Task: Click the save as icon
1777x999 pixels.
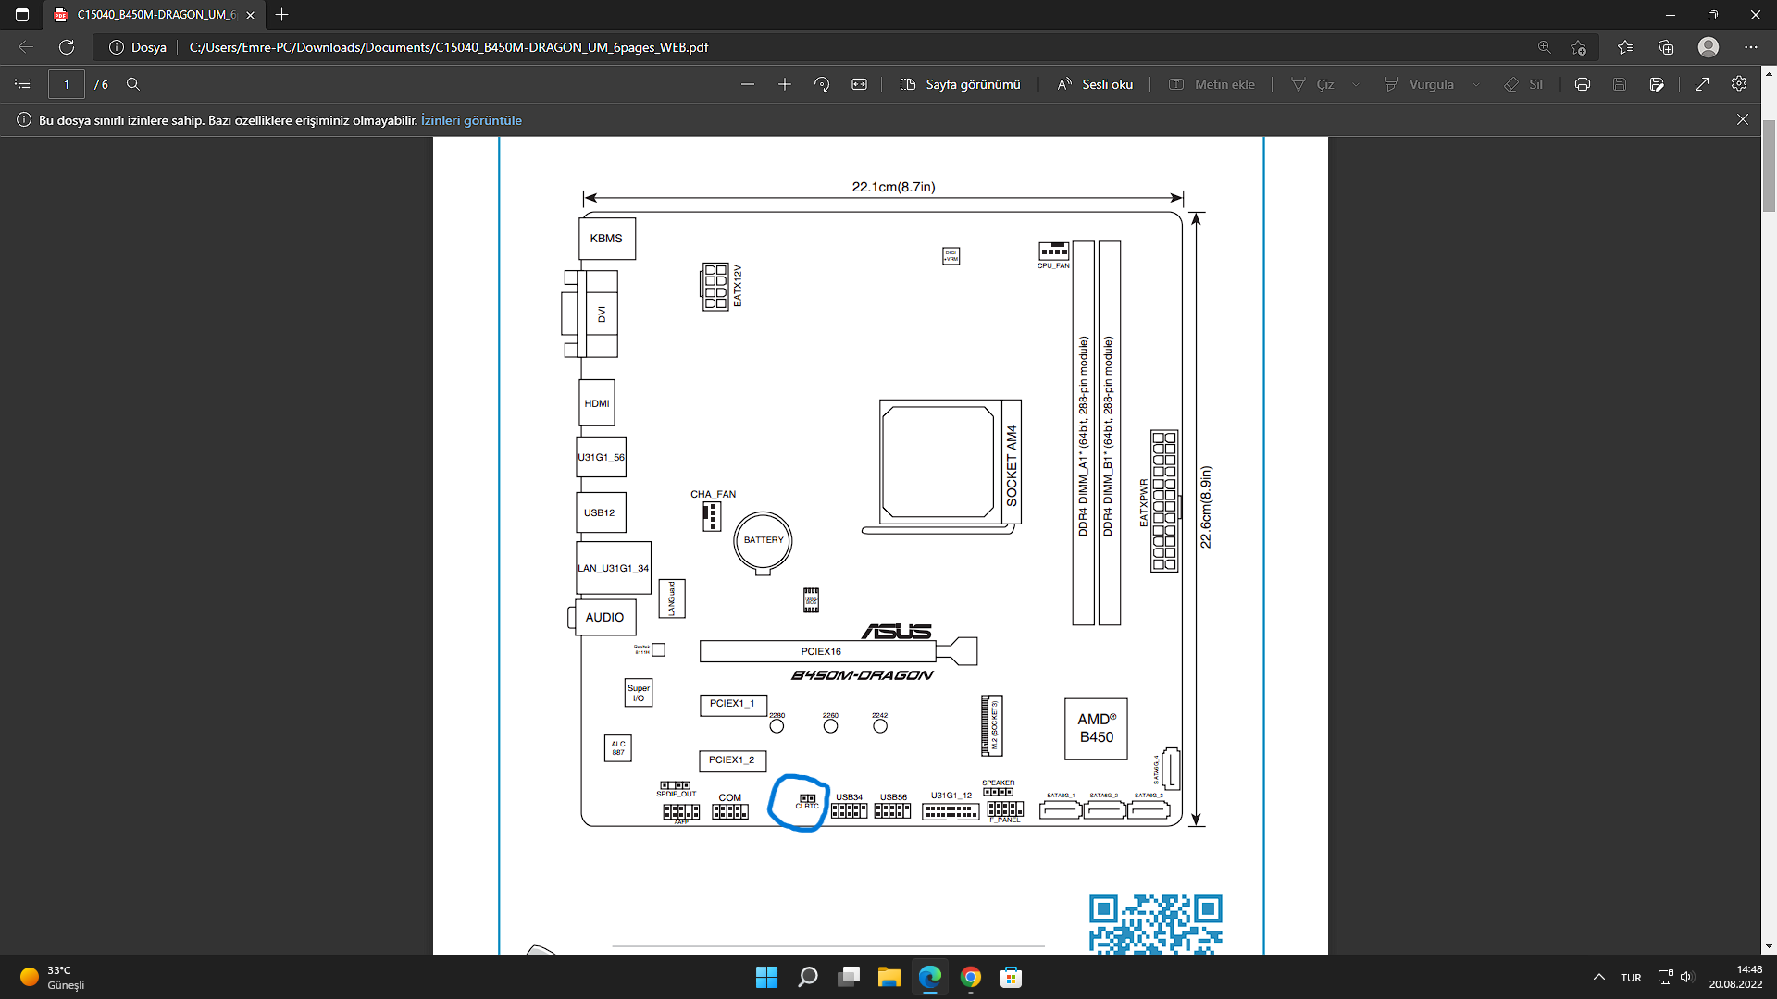Action: tap(1657, 84)
